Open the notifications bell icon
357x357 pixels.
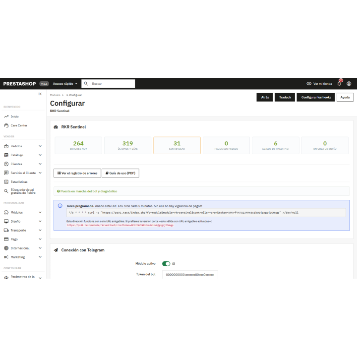coord(339,84)
